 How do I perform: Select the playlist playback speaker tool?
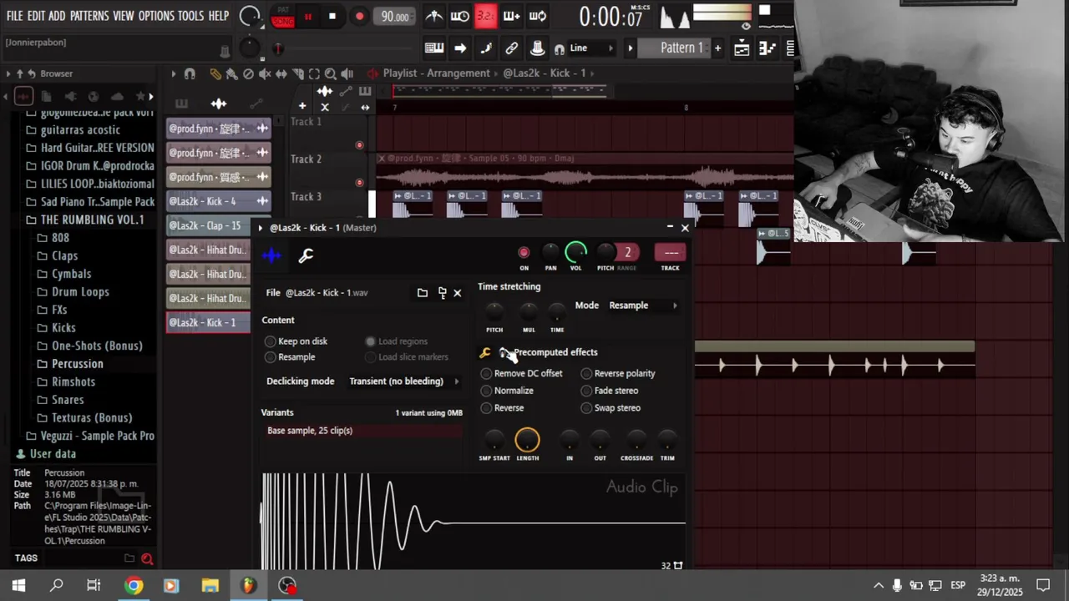347,73
